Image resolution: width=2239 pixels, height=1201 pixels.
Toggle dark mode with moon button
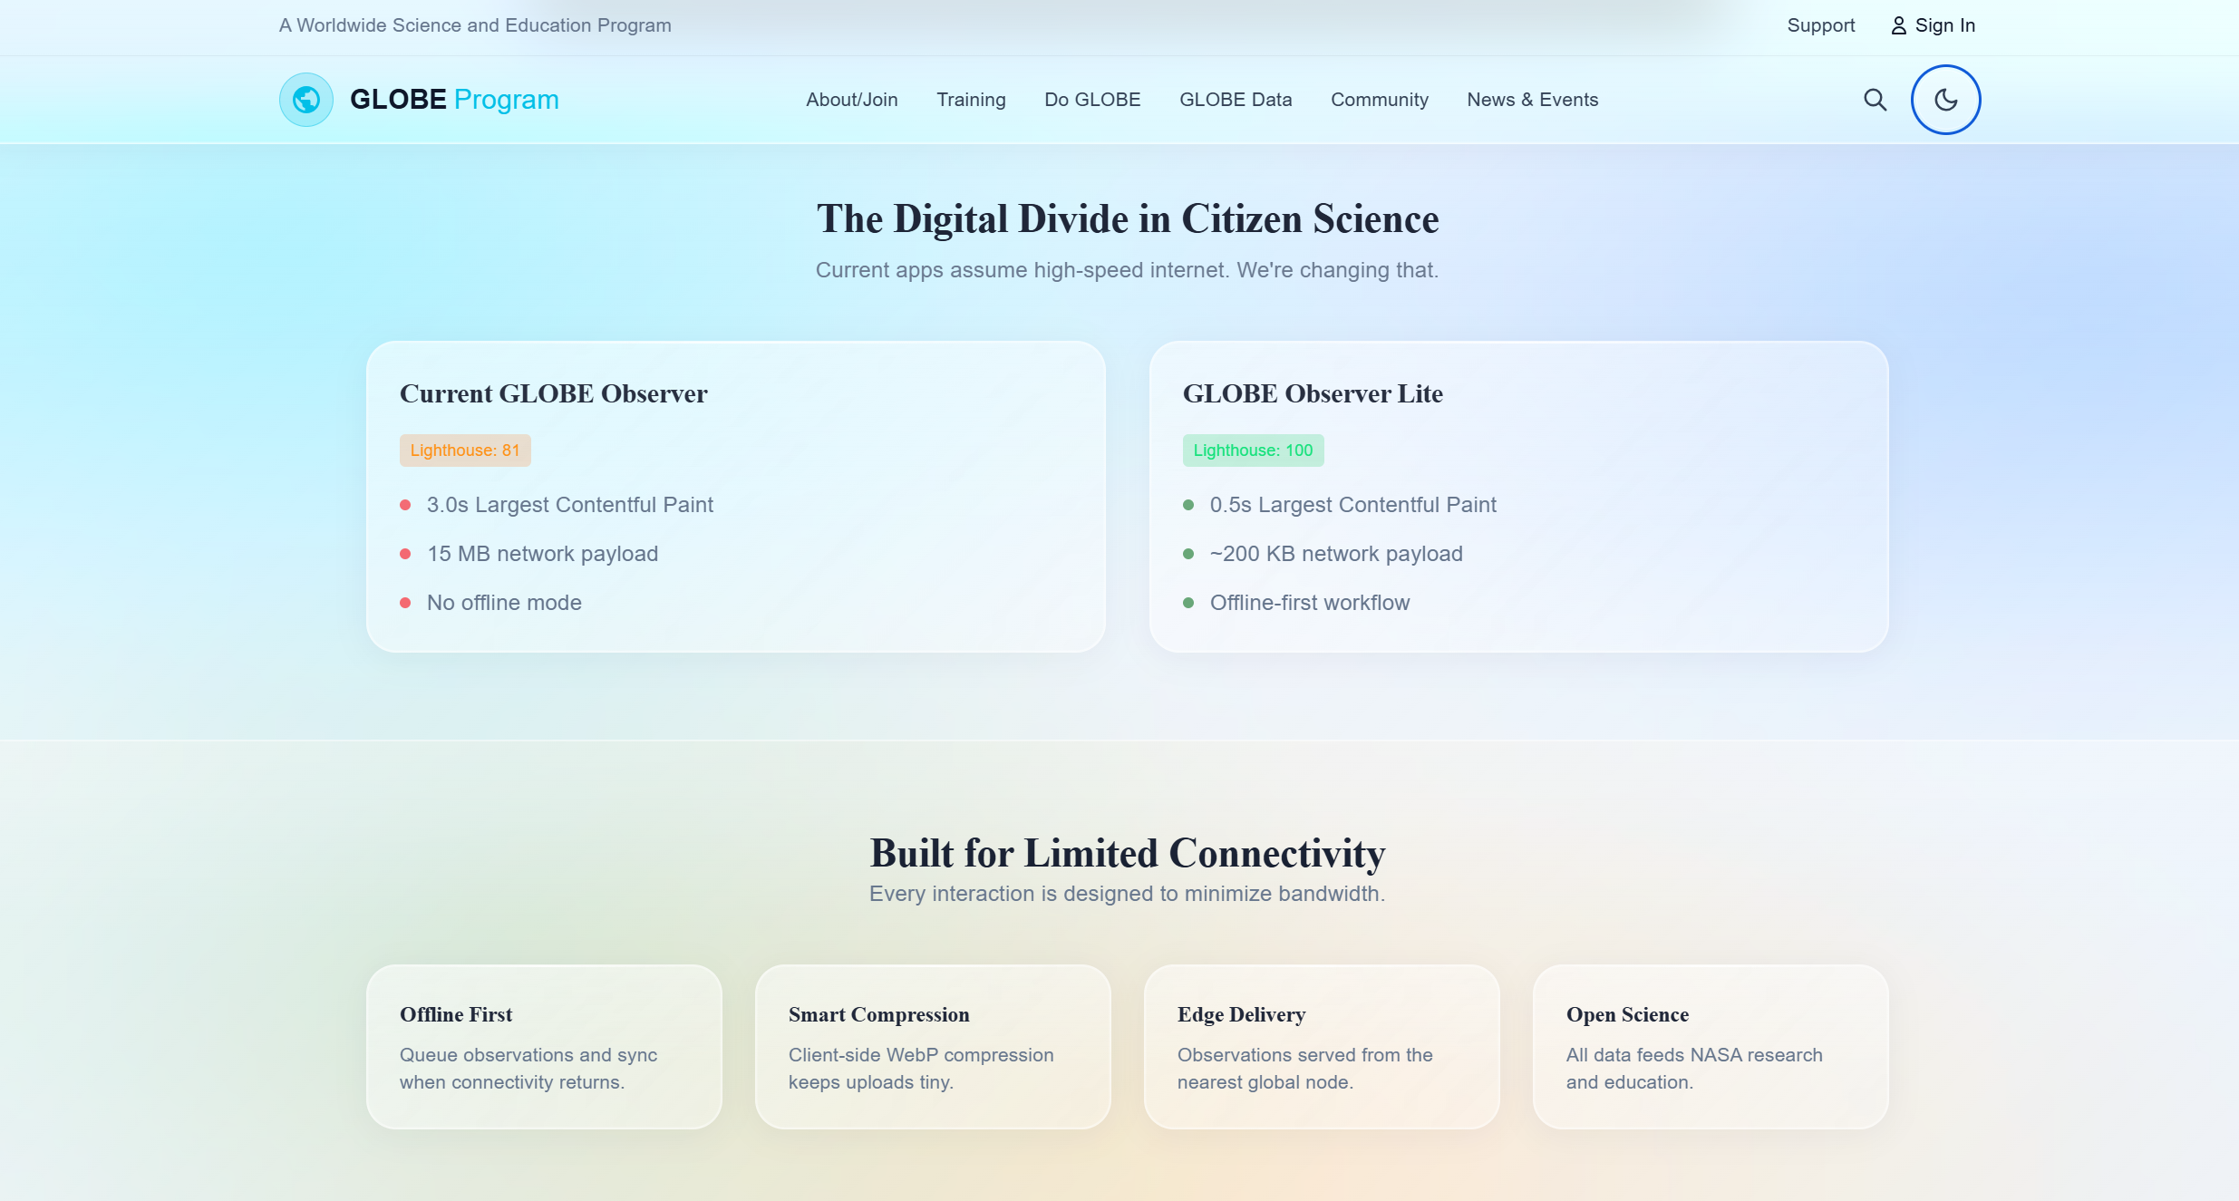tap(1945, 100)
